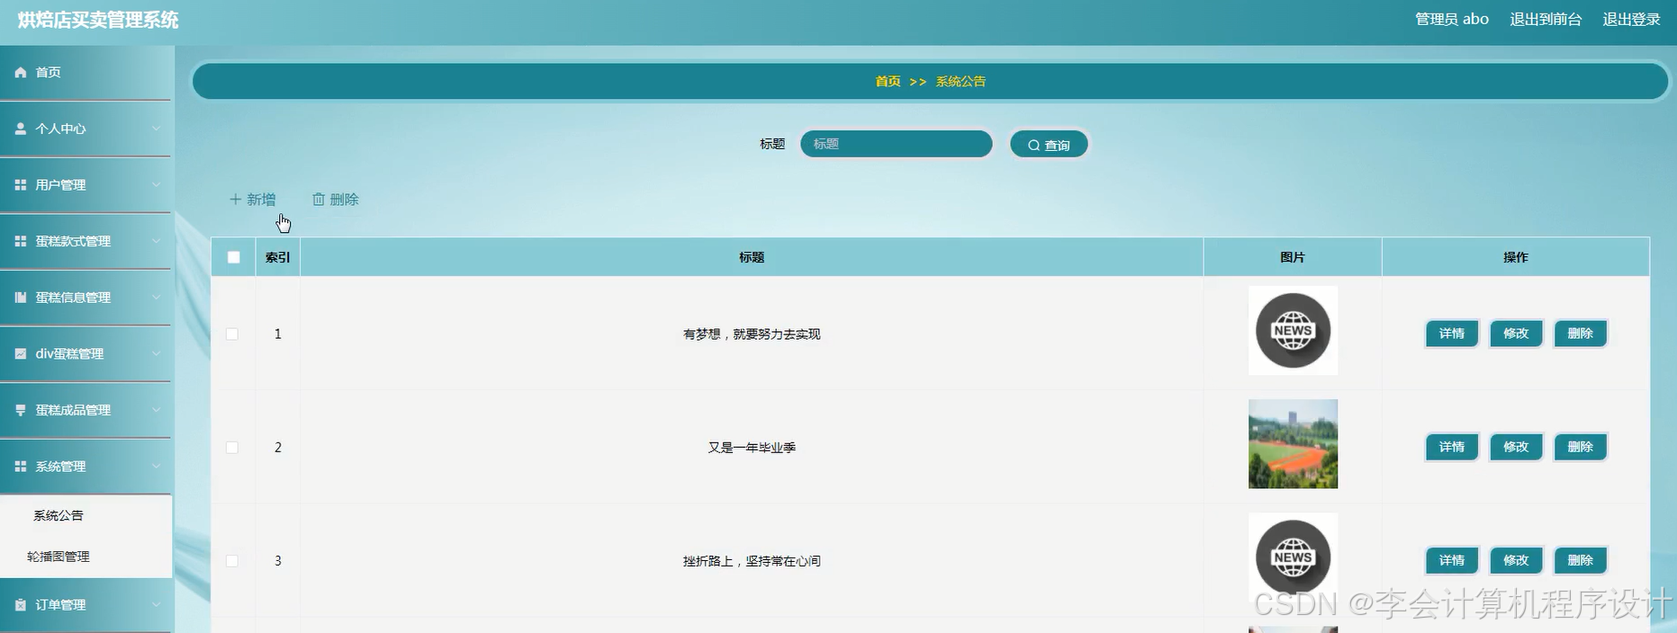Tick the checkbox for row 1
Viewport: 1677px width, 633px height.
click(x=232, y=334)
